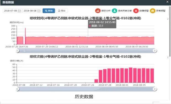
Task: Click the blue 查询 search button
Action: pos(49,11)
